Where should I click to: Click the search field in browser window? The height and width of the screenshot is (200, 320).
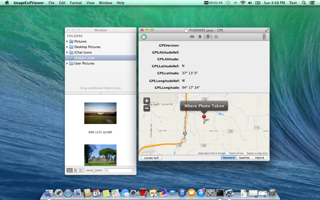pyautogui.click(x=119, y=171)
